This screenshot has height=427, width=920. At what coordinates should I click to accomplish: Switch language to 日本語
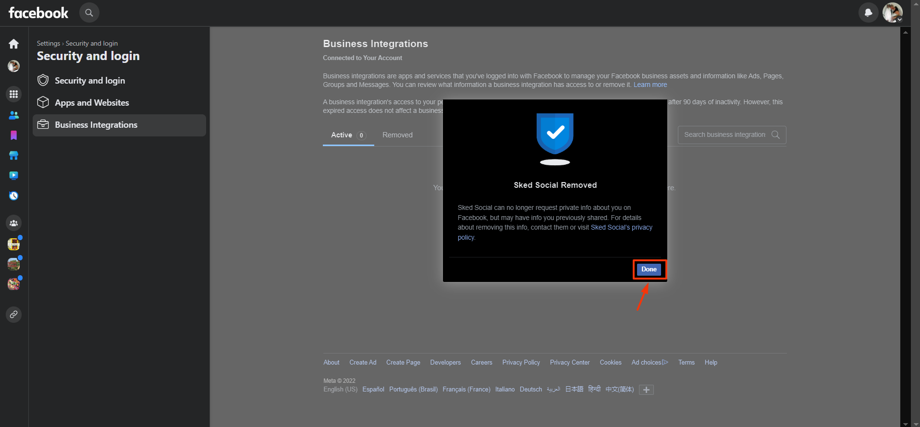click(574, 389)
